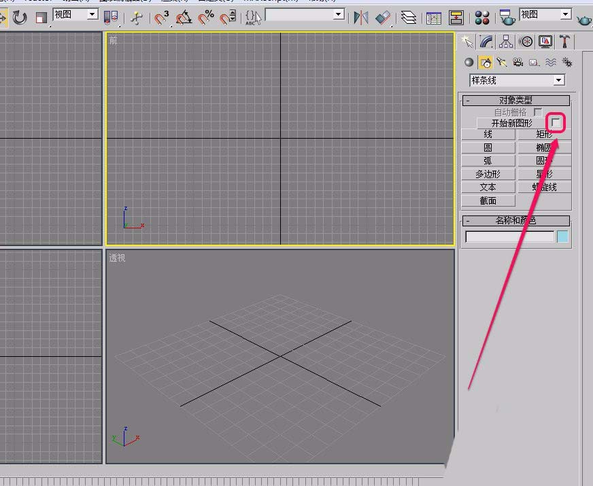Viewport: 593px width, 486px height.
Task: Click the 前 viewport label
Action: (113, 41)
